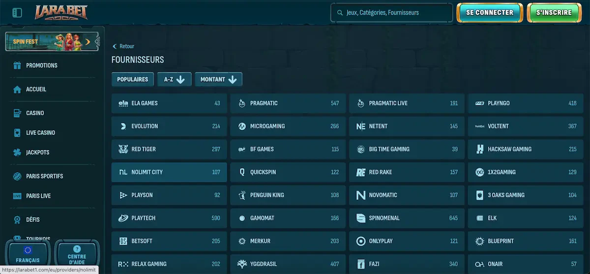590x274 pixels.
Task: Click the Red Rake logo icon
Action: click(x=360, y=172)
